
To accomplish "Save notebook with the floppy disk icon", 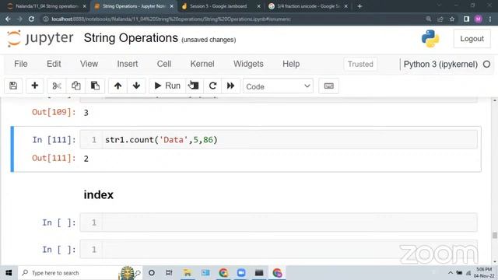I will tap(13, 86).
